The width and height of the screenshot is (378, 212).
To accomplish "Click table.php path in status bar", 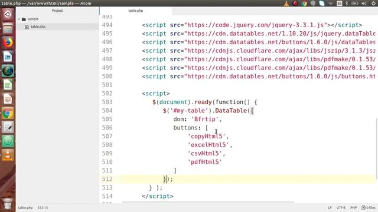I will pyautogui.click(x=25, y=208).
